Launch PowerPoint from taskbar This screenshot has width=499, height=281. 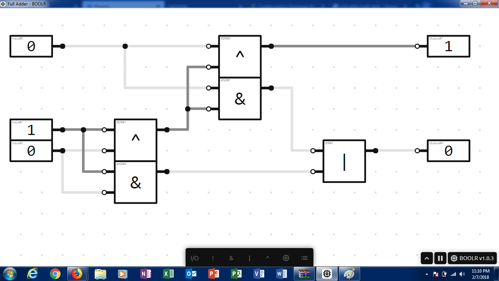click(213, 273)
